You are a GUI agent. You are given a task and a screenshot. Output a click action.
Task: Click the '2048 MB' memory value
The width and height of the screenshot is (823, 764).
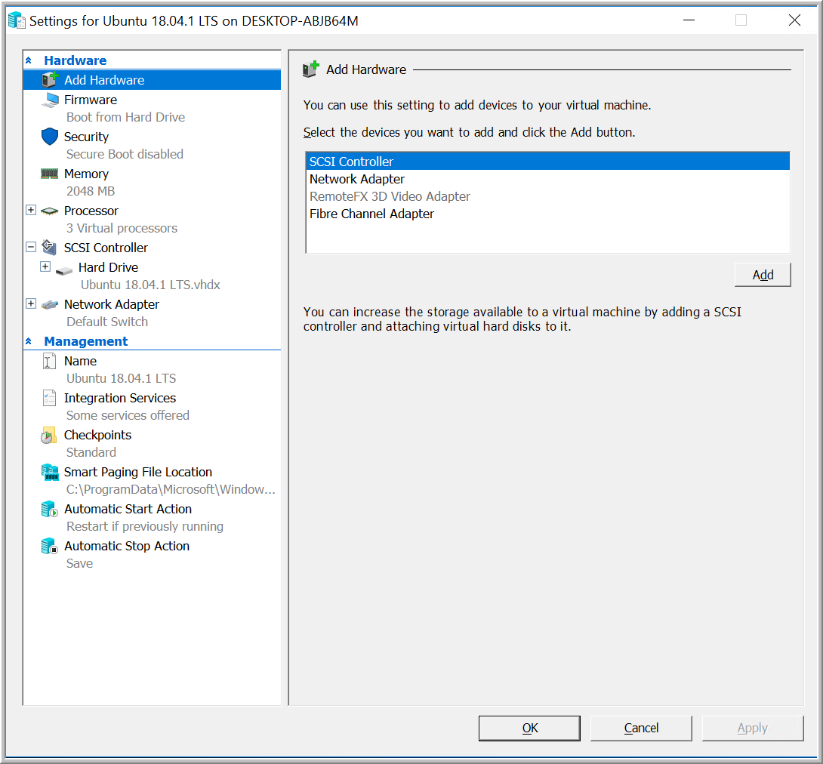(91, 191)
